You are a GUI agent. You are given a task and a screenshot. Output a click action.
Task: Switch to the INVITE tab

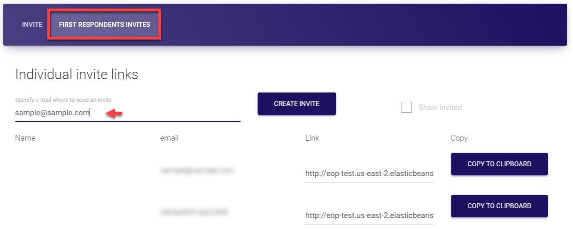pos(32,24)
